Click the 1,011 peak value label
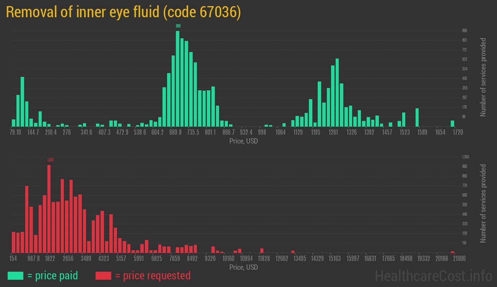 pos(50,160)
